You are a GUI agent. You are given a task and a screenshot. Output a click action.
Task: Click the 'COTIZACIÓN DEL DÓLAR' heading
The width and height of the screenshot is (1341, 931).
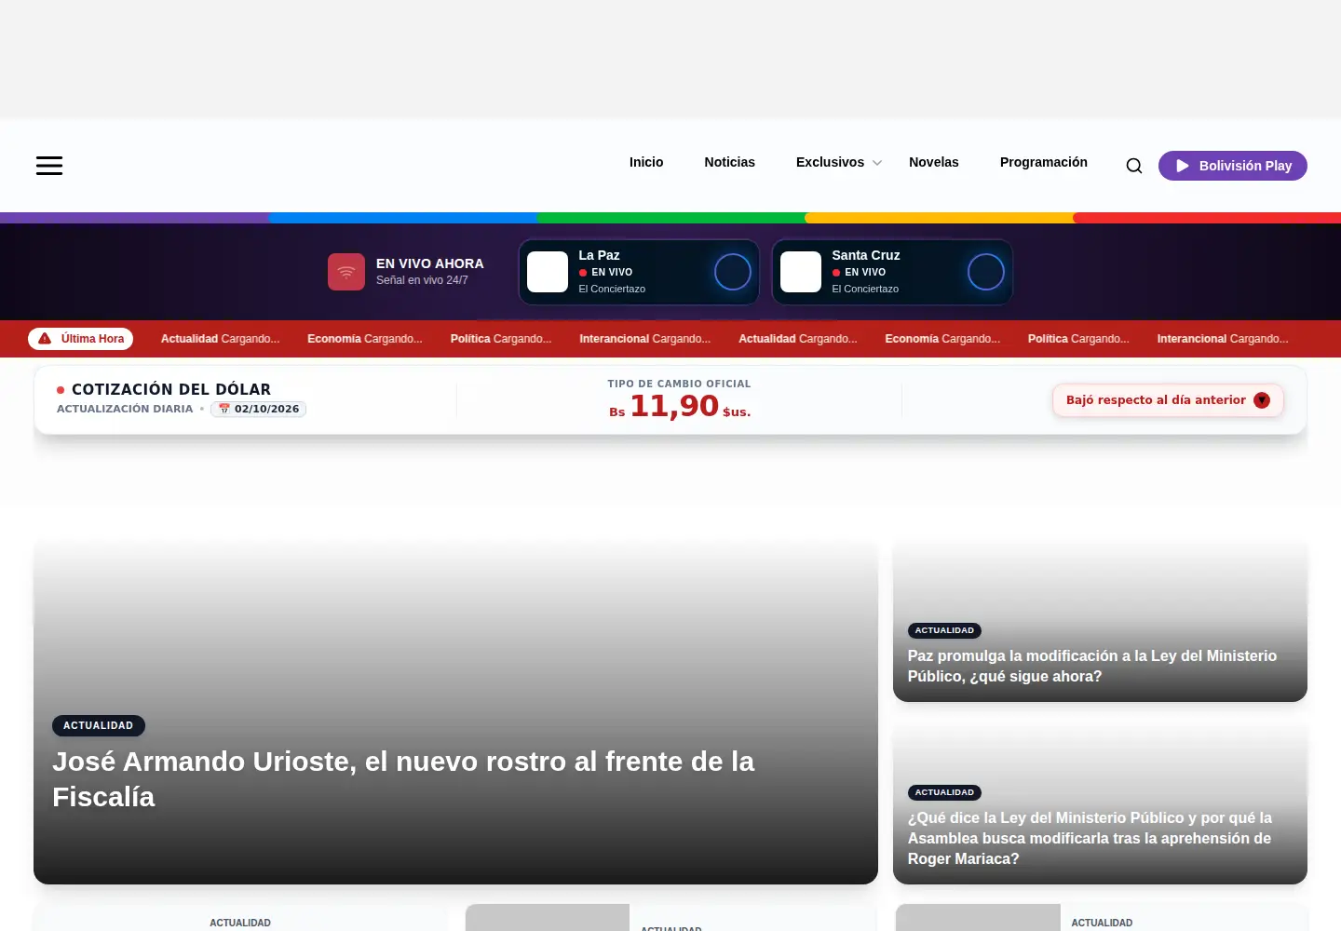pyautogui.click(x=171, y=389)
